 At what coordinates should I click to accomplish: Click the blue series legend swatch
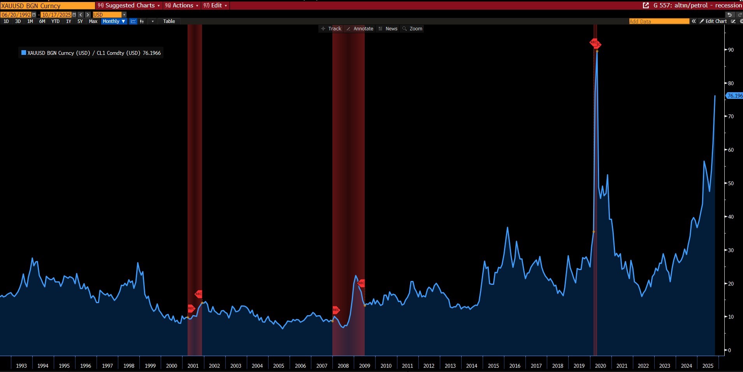24,53
